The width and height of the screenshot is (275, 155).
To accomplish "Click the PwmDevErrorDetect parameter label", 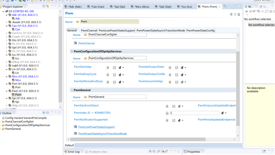I will 86,106.
